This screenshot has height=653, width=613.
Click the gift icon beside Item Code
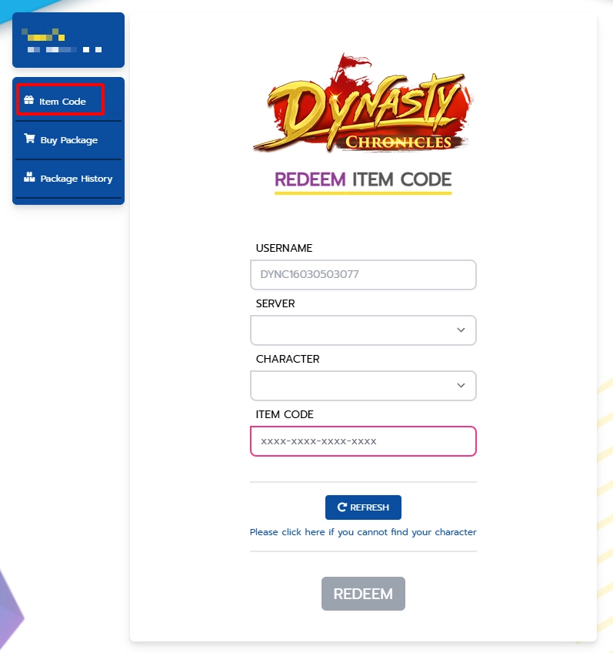[28, 100]
